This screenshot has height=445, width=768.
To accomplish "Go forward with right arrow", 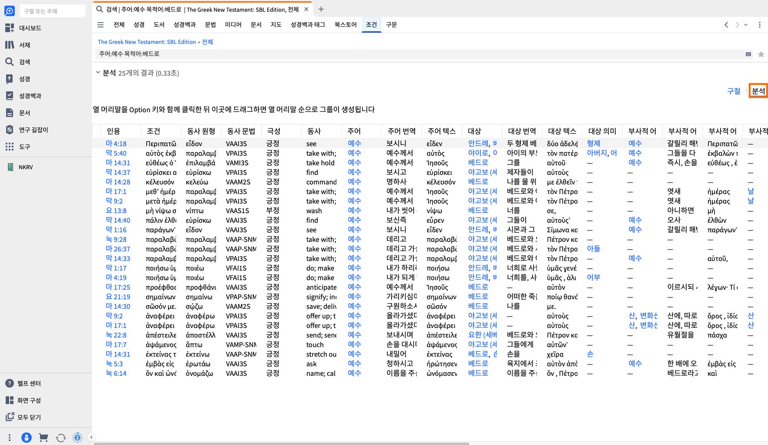I will (x=737, y=25).
